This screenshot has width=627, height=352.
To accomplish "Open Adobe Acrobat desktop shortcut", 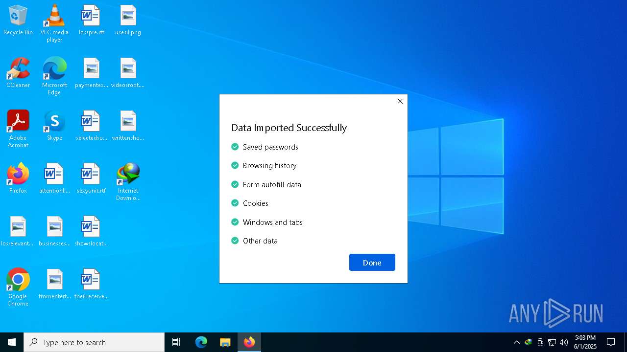I will 18,129.
